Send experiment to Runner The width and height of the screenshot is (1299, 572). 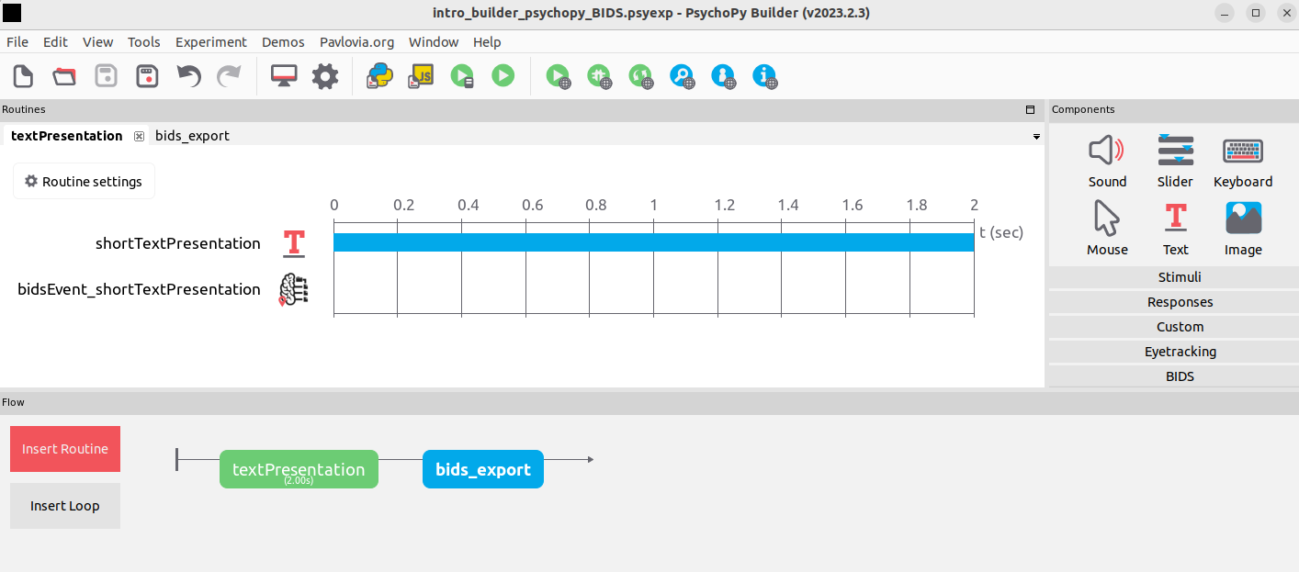(462, 76)
